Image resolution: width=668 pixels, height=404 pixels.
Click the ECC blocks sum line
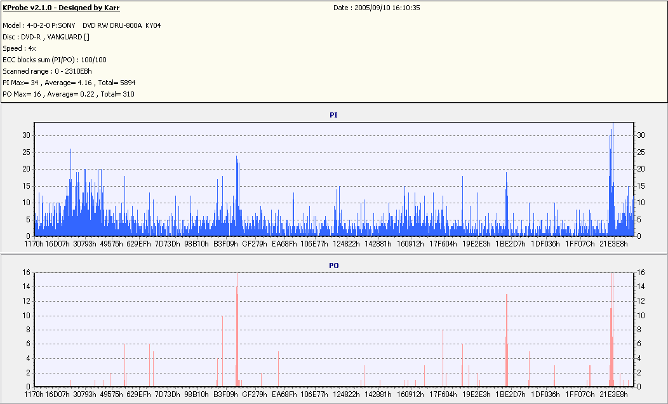55,60
